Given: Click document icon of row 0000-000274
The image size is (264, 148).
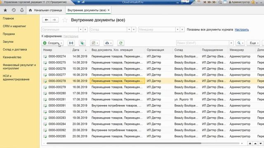Looking at the screenshot, I should [x=45, y=57].
